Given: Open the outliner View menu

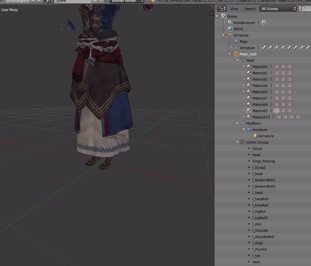Looking at the screenshot, I should (234, 9).
